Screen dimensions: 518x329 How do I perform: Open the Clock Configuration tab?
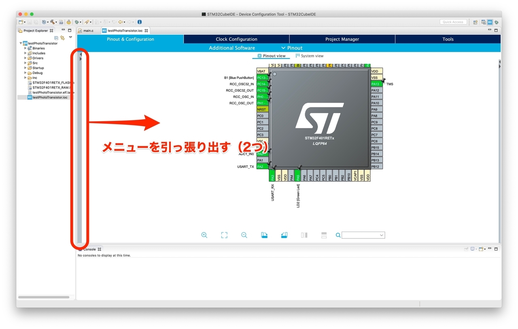[236, 39]
